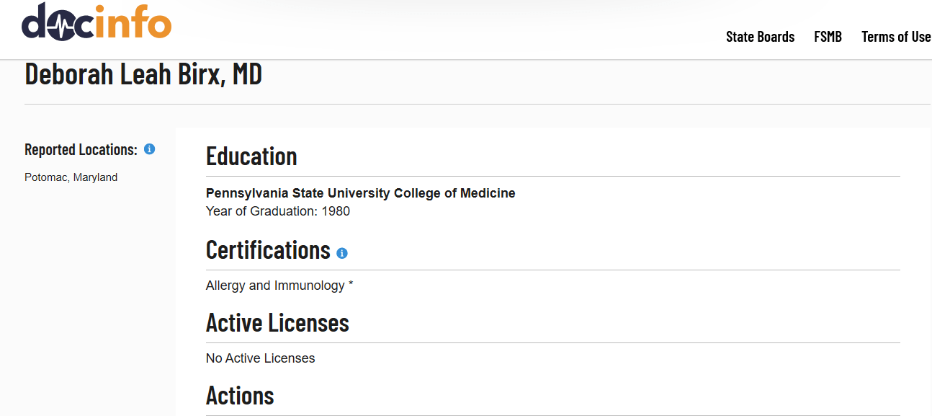This screenshot has height=416, width=932.
Task: Click the Potomac, Maryland location text
Action: click(71, 177)
